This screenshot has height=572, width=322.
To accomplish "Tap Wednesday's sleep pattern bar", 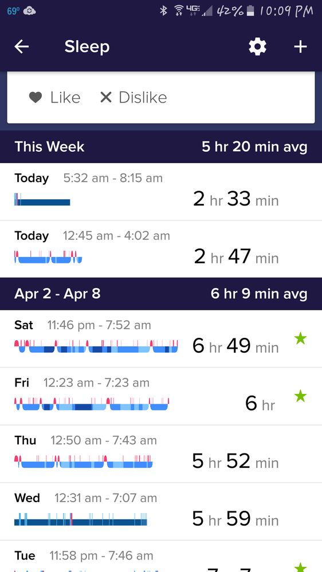I will tap(81, 519).
